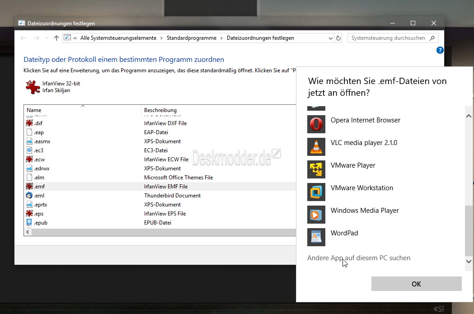The image size is (474, 314).
Task: Choose the VLC media player cone icon
Action: pyautogui.click(x=316, y=147)
